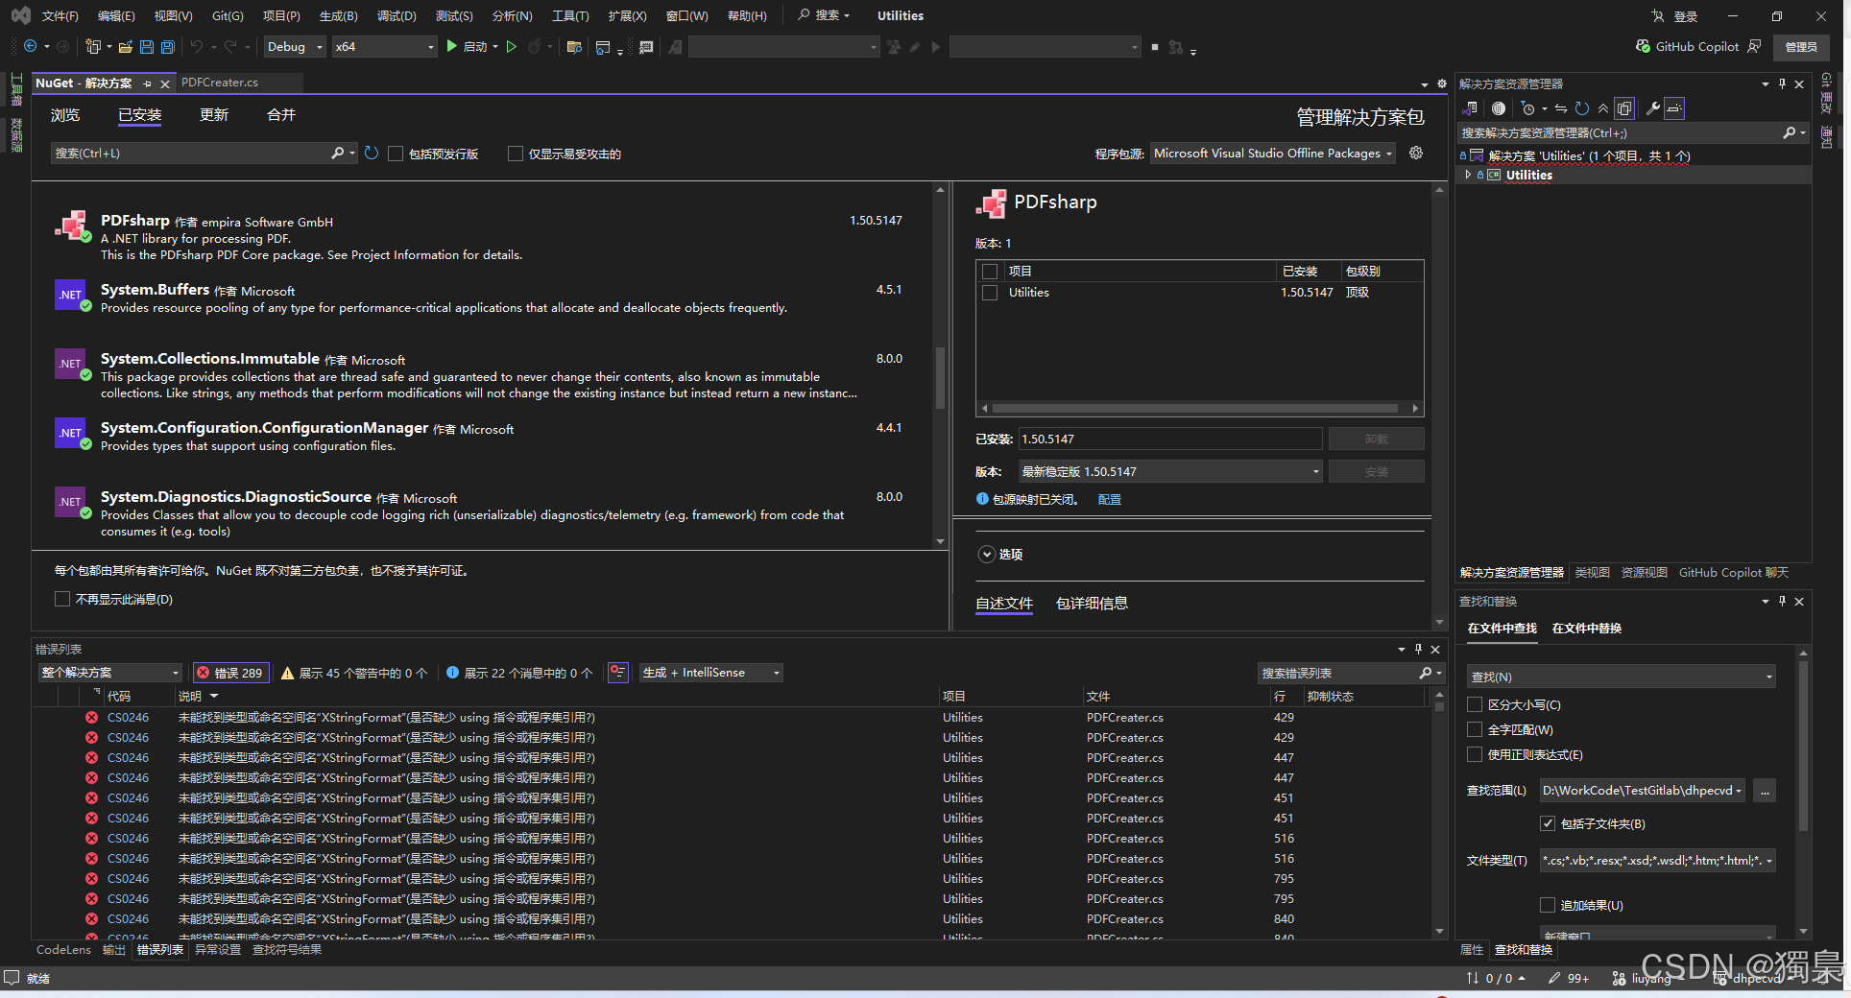This screenshot has width=1851, height=998.
Task: Open the 整个解决方案 scope dropdown
Action: coord(110,673)
